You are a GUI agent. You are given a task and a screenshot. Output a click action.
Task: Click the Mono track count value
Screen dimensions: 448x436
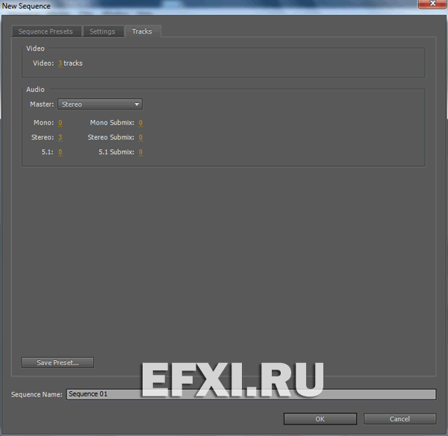click(60, 122)
